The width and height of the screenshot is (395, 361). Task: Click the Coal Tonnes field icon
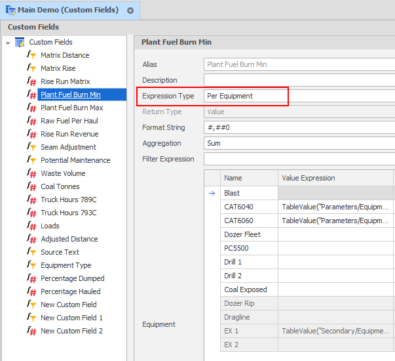pos(31,186)
